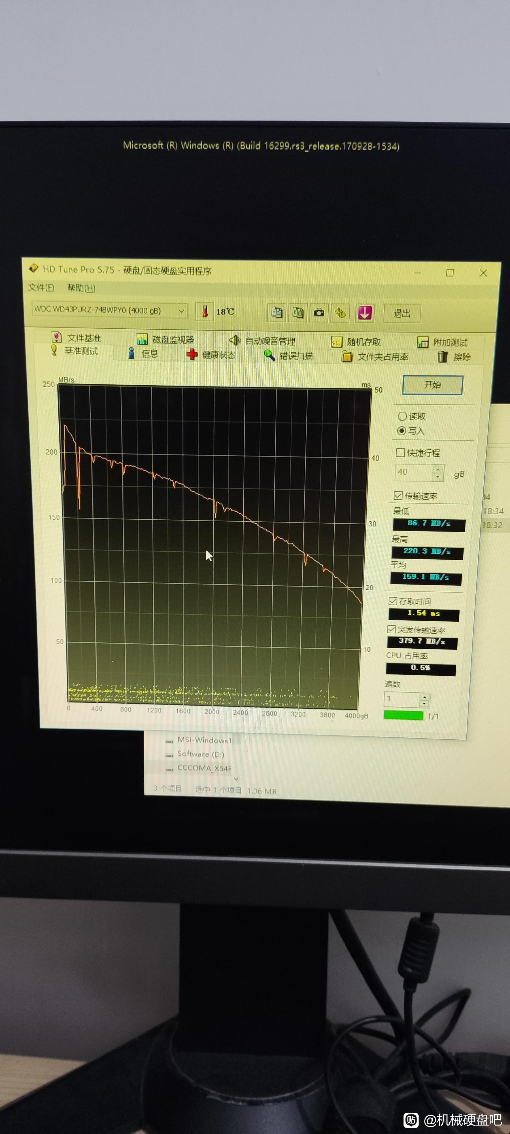Open the options gear icon in toolbar
510x1134 pixels.
[341, 313]
